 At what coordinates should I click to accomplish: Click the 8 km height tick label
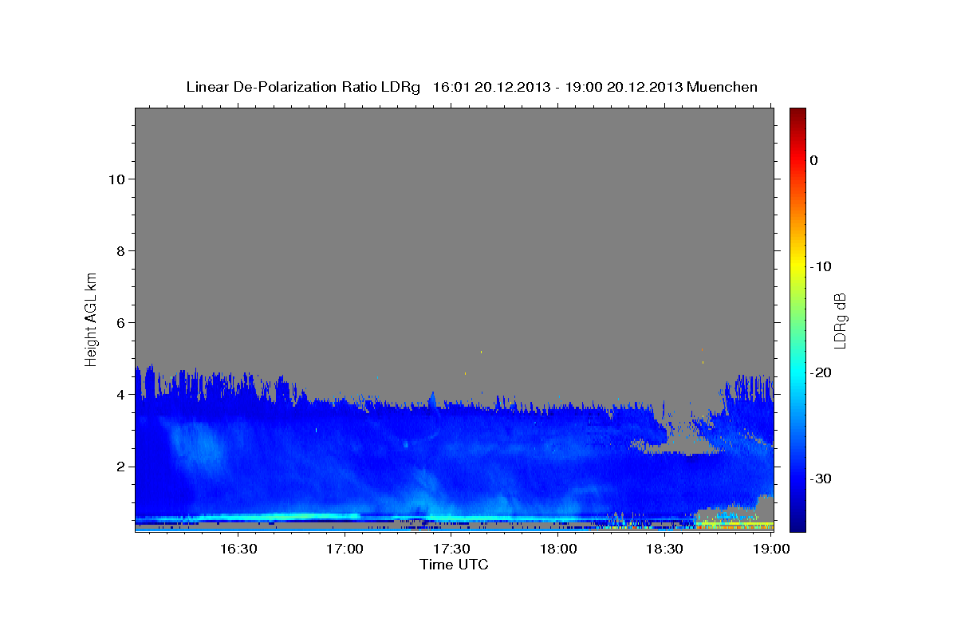[119, 250]
